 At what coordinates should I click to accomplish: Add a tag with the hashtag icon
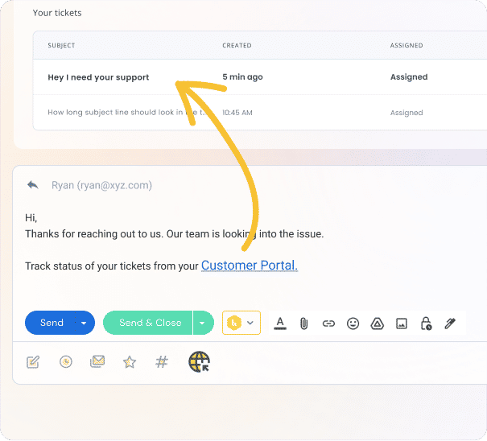click(x=162, y=361)
